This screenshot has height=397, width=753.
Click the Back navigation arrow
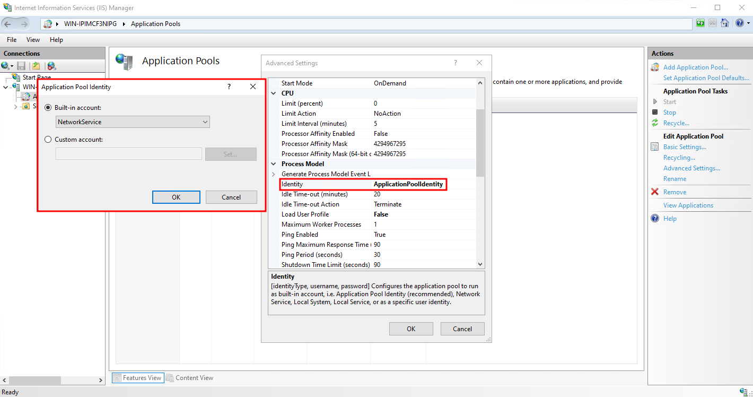8,24
